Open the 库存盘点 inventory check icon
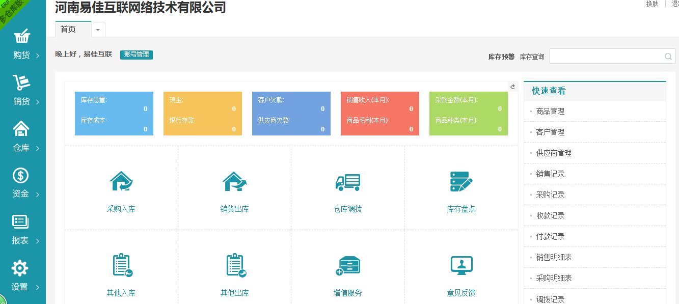This screenshot has width=679, height=304. point(461,181)
